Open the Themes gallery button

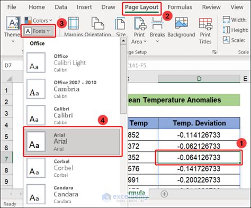click(x=13, y=29)
